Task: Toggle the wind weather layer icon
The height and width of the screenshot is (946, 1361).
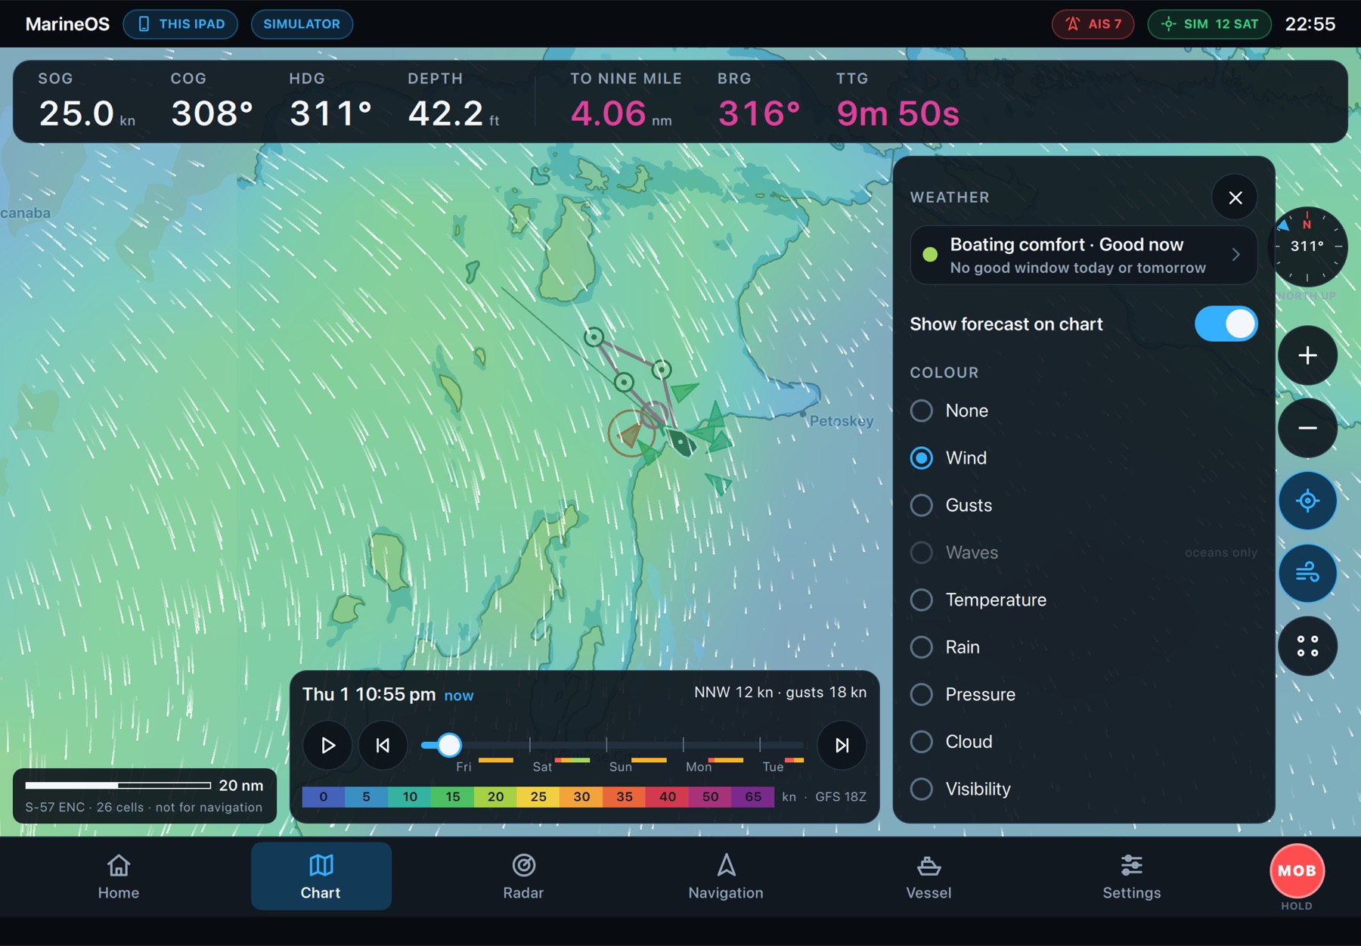Action: tap(1307, 573)
